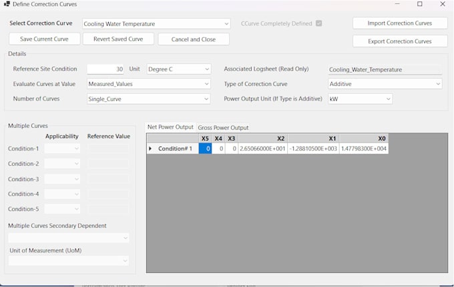Click the Reference Site Condition input field
The width and height of the screenshot is (454, 287).
(x=105, y=69)
